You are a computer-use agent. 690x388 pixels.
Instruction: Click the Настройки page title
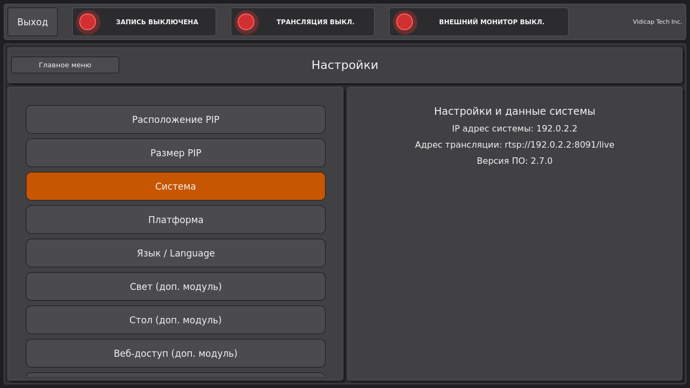click(x=345, y=65)
